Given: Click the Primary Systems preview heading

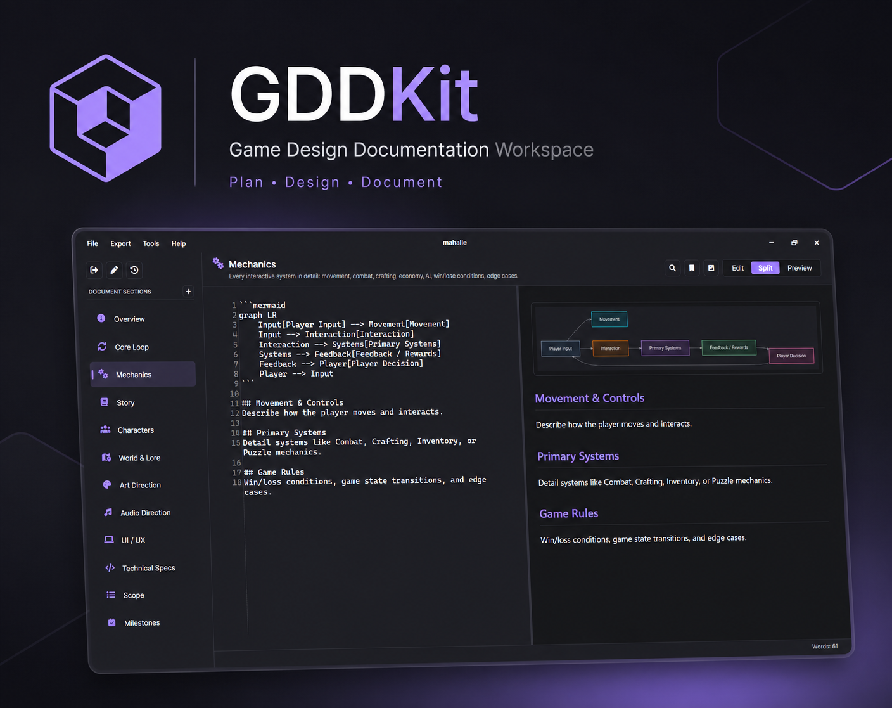Looking at the screenshot, I should pyautogui.click(x=578, y=456).
